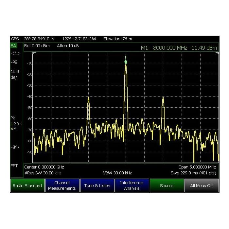This screenshot has width=229, height=229.
Task: Click the VBW 30.00 kHz setting
Action: (x=117, y=173)
